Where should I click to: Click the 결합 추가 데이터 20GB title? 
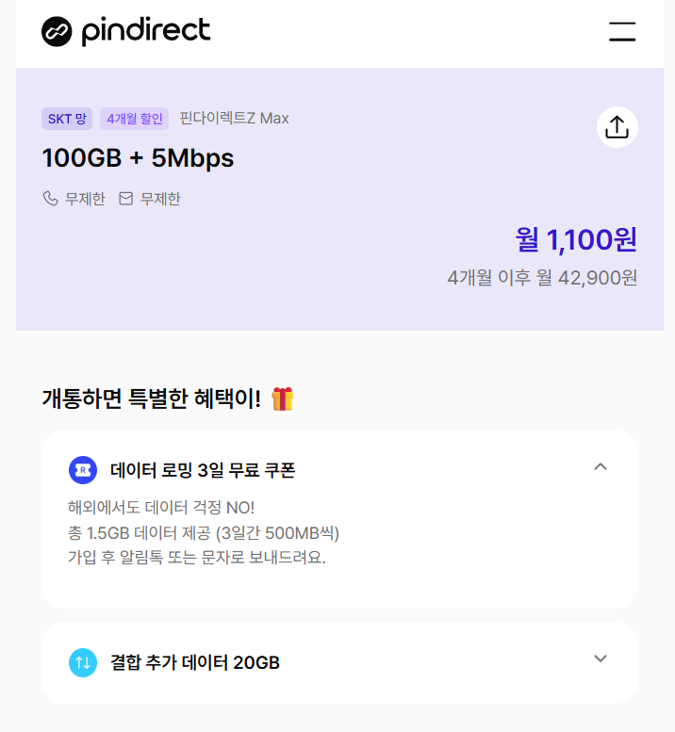click(x=195, y=662)
